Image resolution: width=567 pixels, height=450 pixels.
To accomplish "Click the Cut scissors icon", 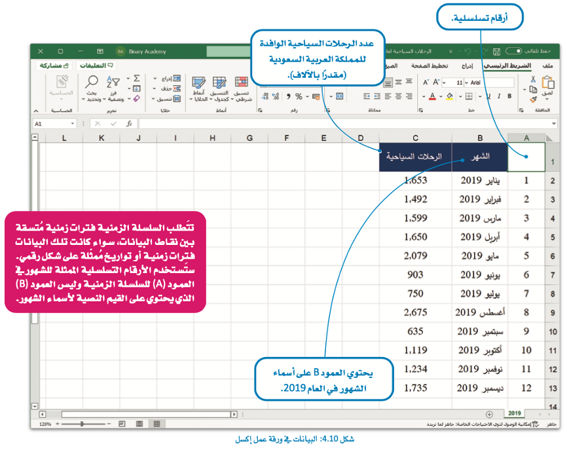I will (533, 79).
